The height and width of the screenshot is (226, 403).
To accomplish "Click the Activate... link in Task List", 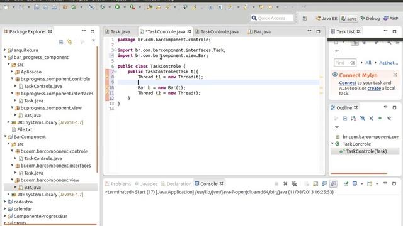I will click(389, 63).
